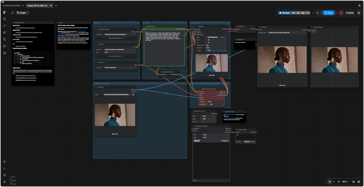Open the settings gear in bottom-left sidebar
The height and width of the screenshot is (187, 364).
pyautogui.click(x=5, y=182)
